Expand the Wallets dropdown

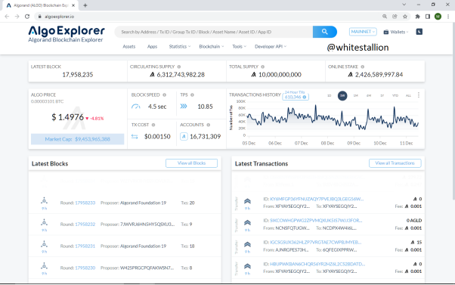(396, 32)
